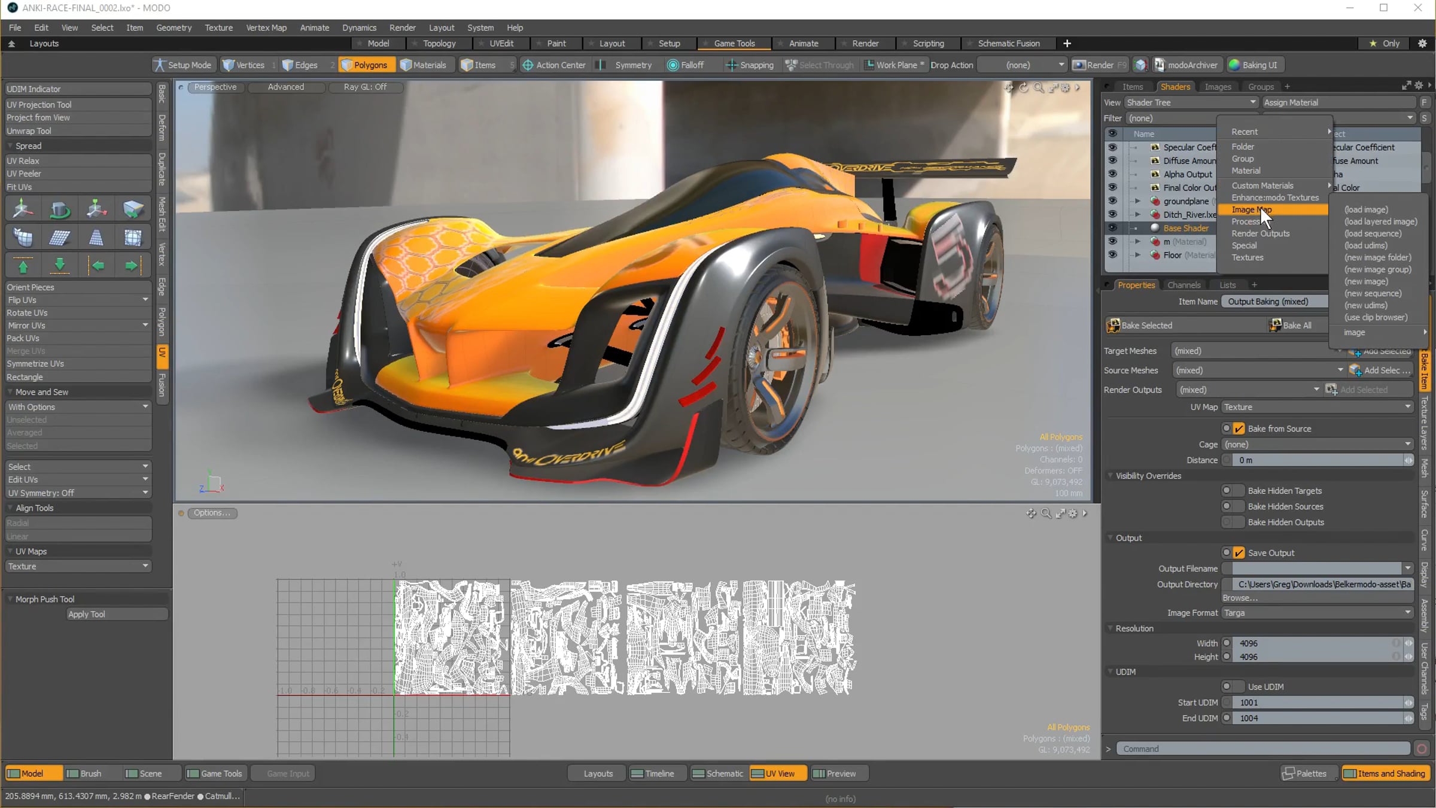Collapse the Visibility Overrides section
Screen dimensions: 1436x808
pos(1111,476)
